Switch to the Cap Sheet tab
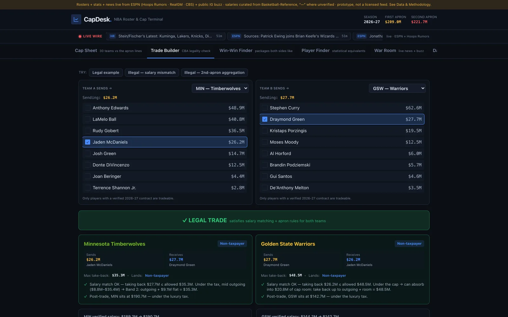 tap(108, 51)
